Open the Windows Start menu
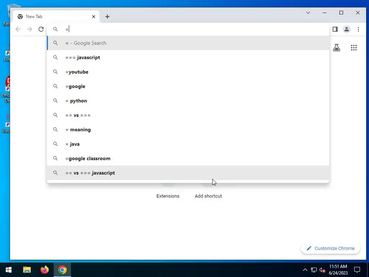 9,270
